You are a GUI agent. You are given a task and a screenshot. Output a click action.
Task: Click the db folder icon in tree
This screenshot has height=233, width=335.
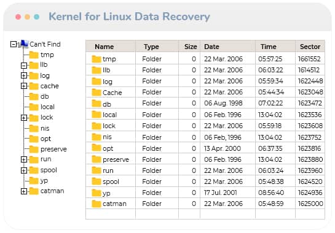pos(34,96)
